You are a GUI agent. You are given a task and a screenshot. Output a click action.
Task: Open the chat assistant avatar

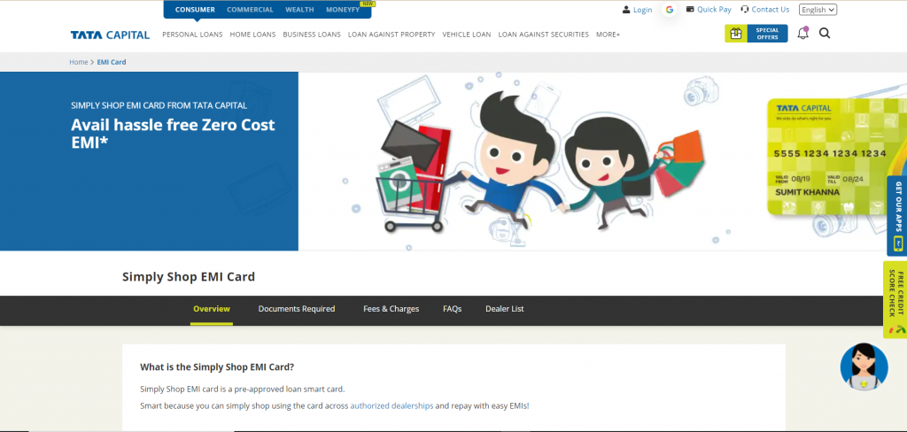point(864,366)
